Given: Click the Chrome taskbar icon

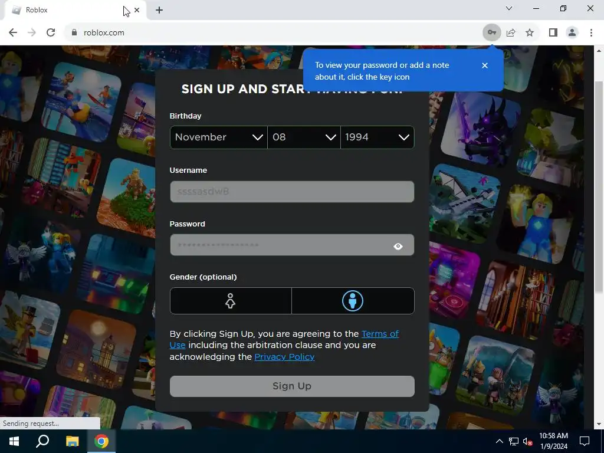Looking at the screenshot, I should click(x=101, y=441).
